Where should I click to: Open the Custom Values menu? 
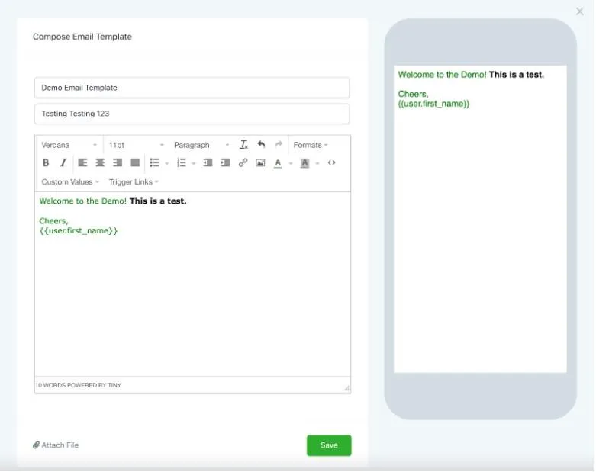coord(70,182)
